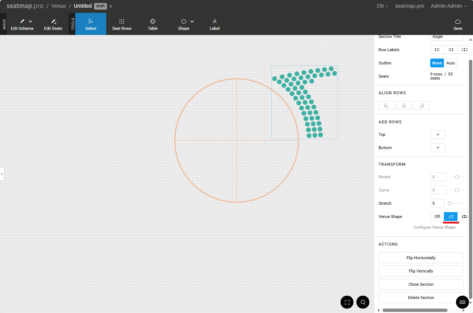Activate the Label tool

[x=214, y=24]
